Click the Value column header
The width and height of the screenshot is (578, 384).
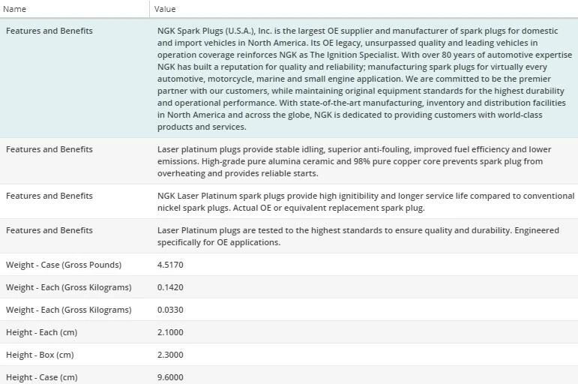click(165, 9)
